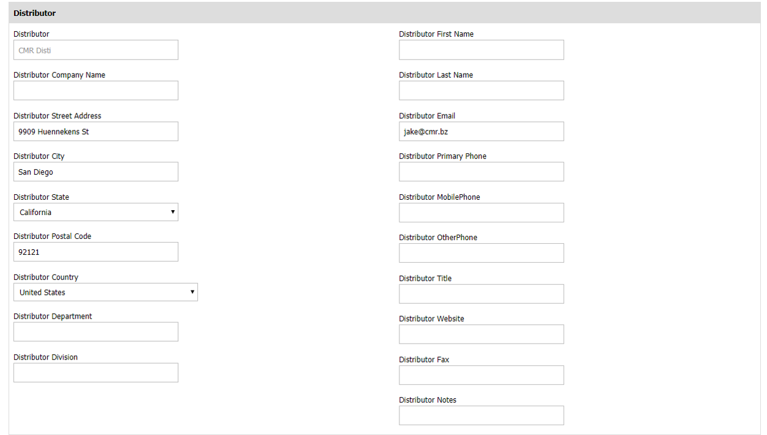The height and width of the screenshot is (435, 767).
Task: Click the Distributor Company Name field
Action: coord(96,91)
